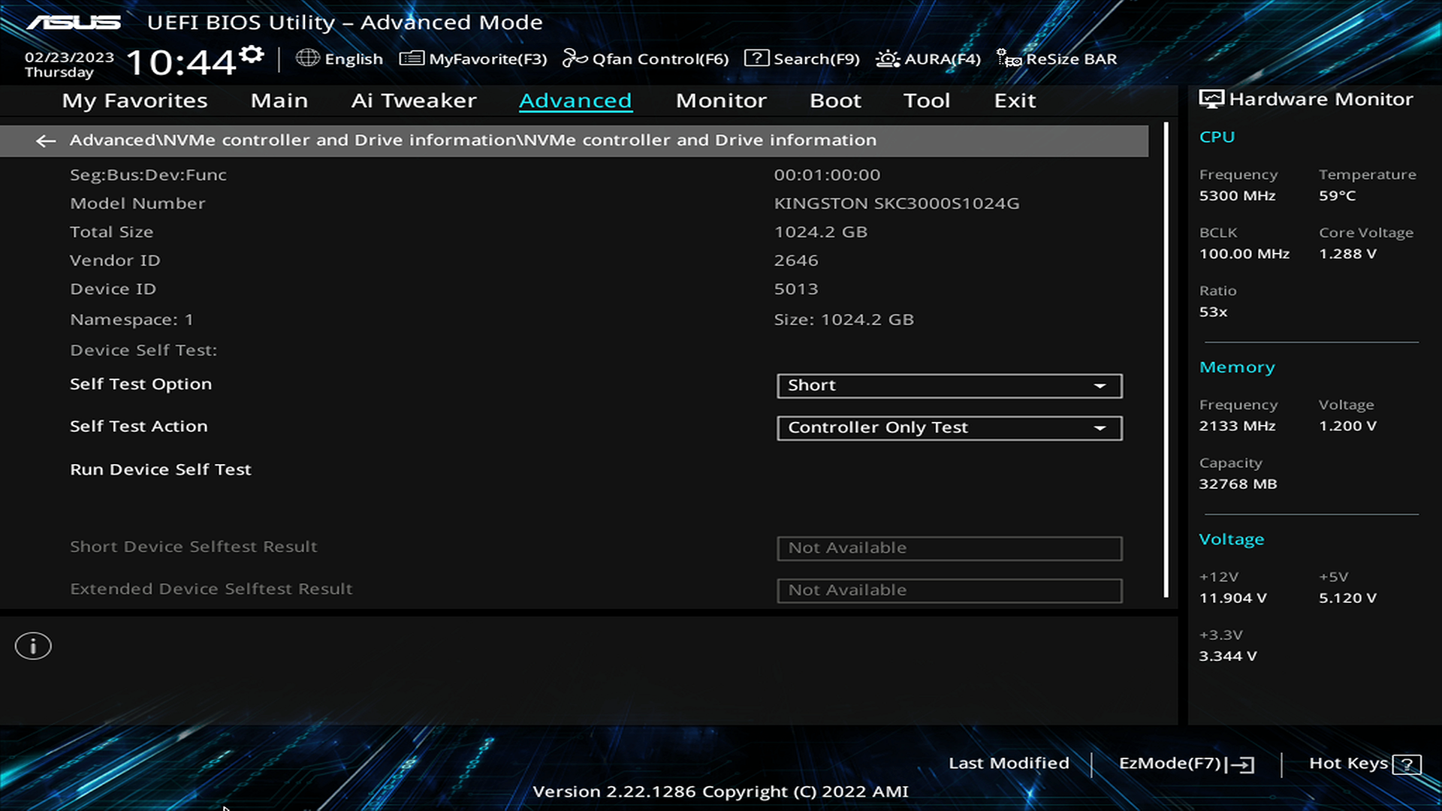
Task: Click the info circle icon
Action: pos(33,646)
